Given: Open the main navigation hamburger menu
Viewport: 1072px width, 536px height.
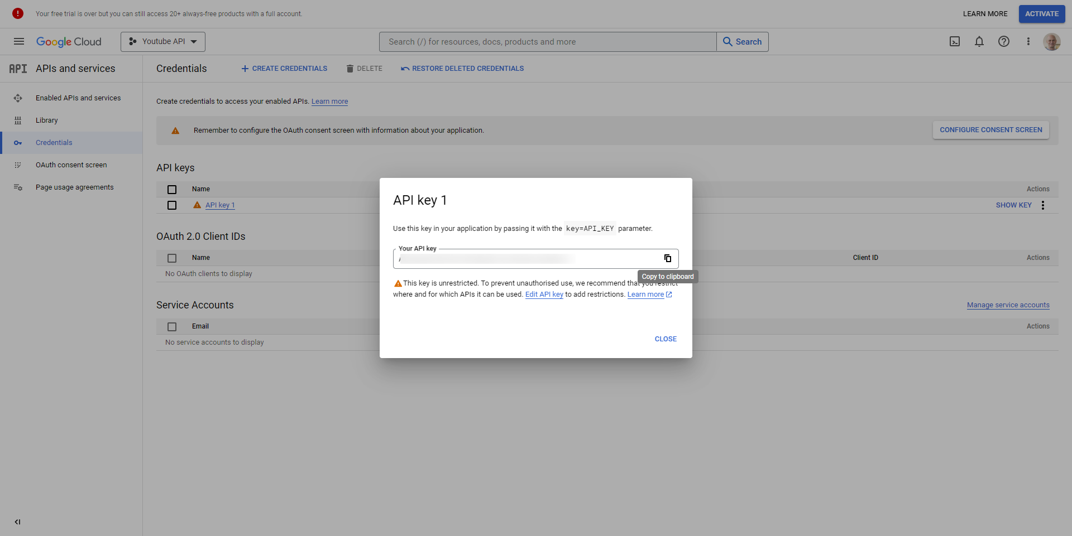Looking at the screenshot, I should point(19,42).
